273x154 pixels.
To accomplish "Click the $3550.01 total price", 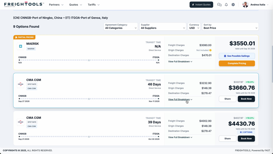I will pos(242,43).
